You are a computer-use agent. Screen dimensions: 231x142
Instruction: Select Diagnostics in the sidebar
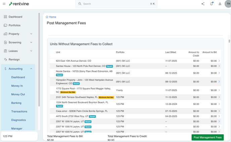(x=18, y=120)
